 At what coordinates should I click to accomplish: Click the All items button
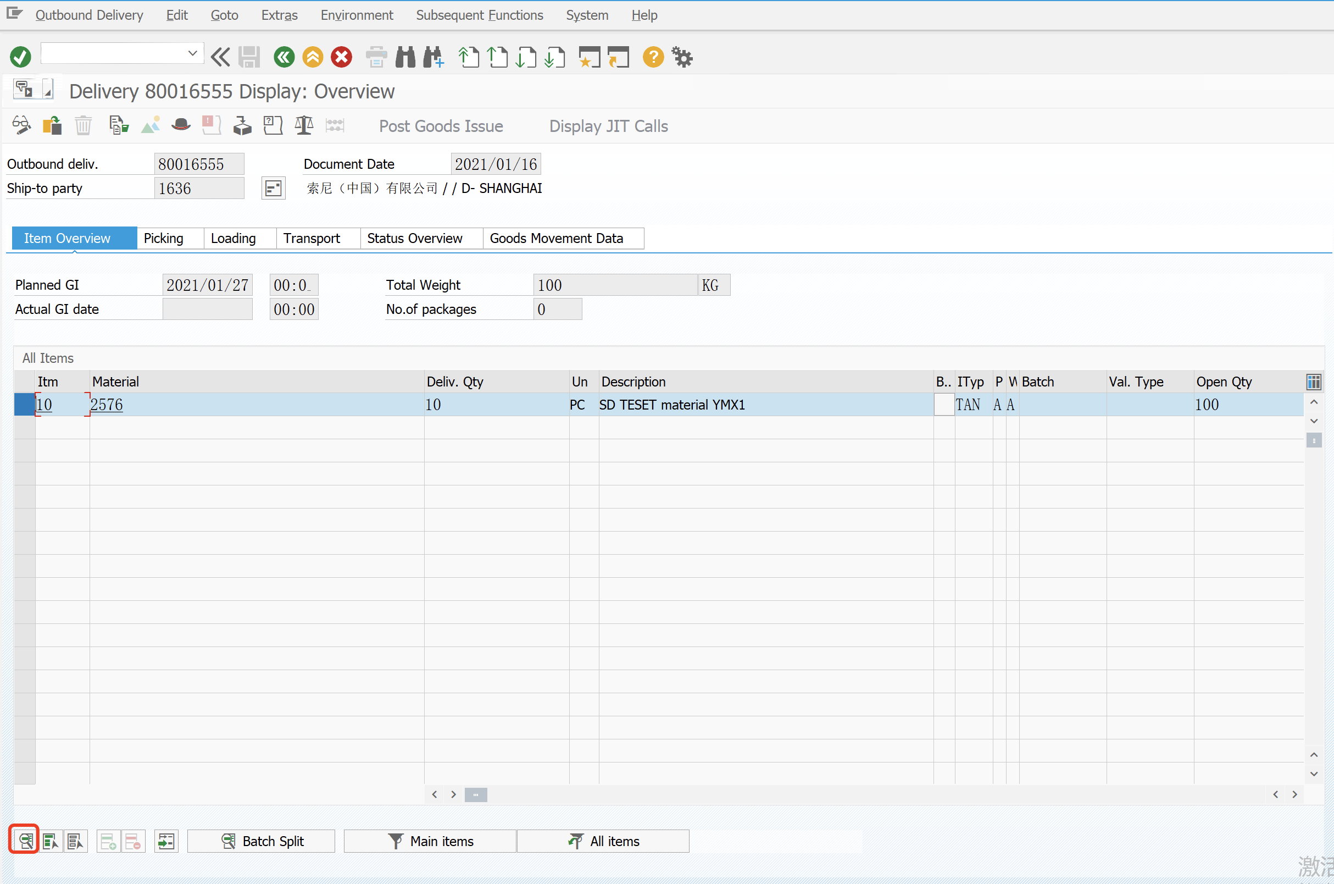pyautogui.click(x=603, y=840)
